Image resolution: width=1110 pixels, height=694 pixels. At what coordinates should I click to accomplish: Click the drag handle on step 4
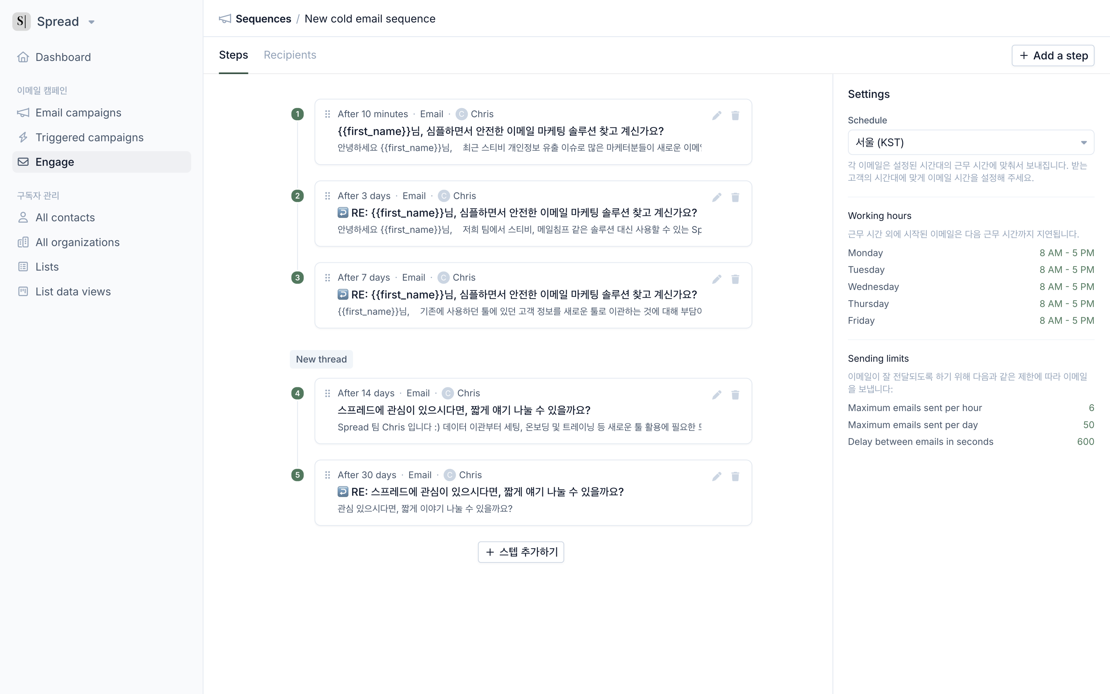point(328,393)
